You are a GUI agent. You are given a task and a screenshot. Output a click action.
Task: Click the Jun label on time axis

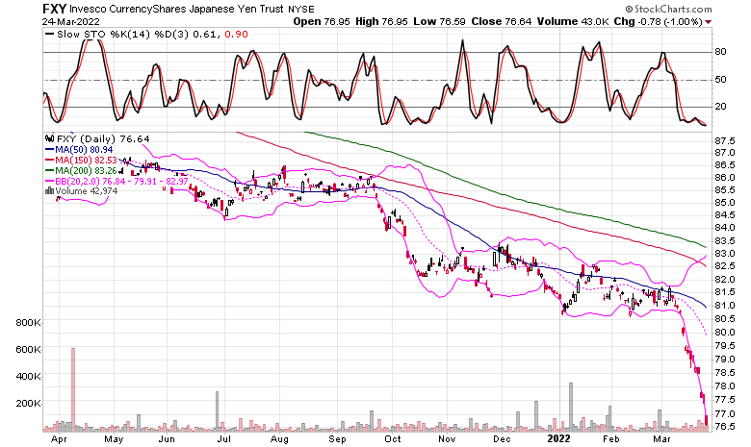click(x=167, y=439)
